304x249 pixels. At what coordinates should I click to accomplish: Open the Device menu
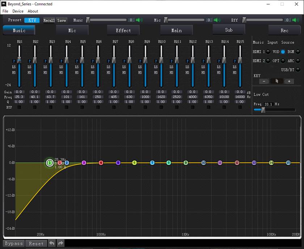[x=18, y=11]
